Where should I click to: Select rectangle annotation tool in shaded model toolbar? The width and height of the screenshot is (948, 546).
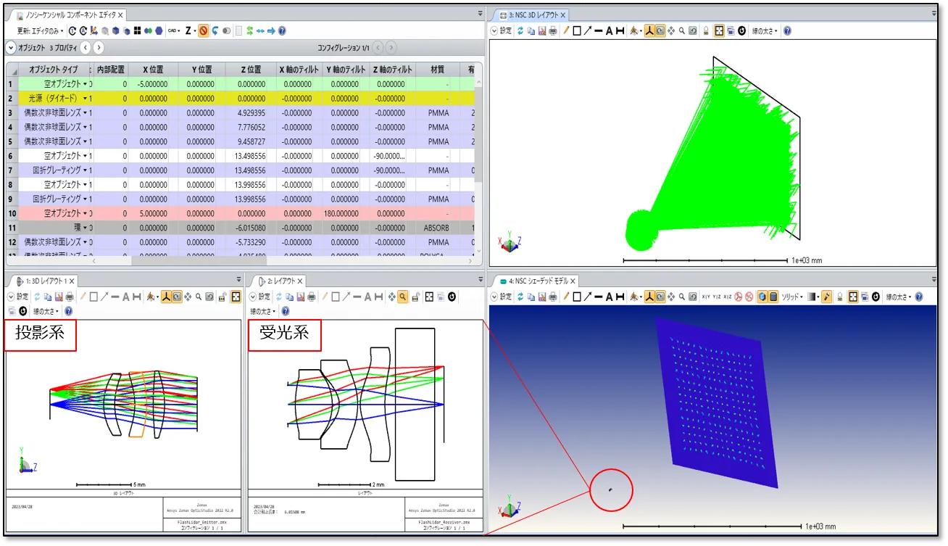tap(577, 297)
